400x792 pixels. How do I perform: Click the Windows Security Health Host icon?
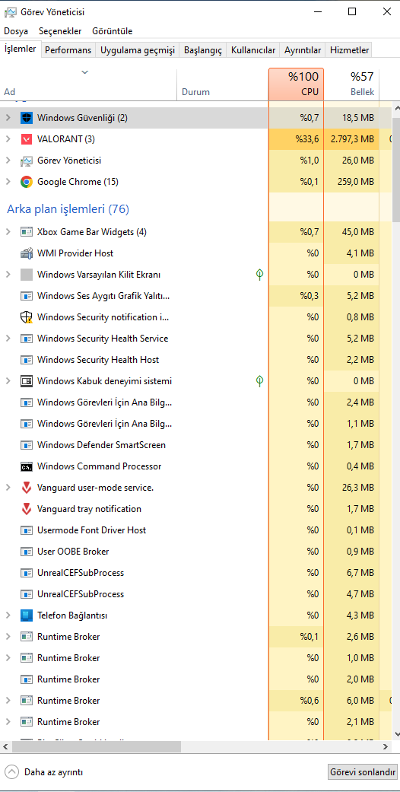[x=27, y=360]
